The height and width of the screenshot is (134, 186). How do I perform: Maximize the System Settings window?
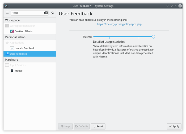click(176, 6)
